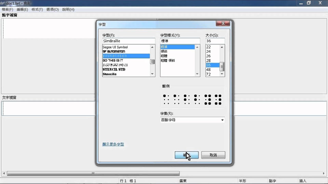The width and height of the screenshot is (328, 184).
Task: Click the main window horizontal scrollbar thumb
Action: [x=93, y=174]
